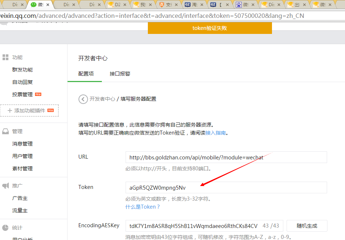Click the back arrow circle icon before 开发者中心
Screen dimensions: 345x240
pos(83,99)
